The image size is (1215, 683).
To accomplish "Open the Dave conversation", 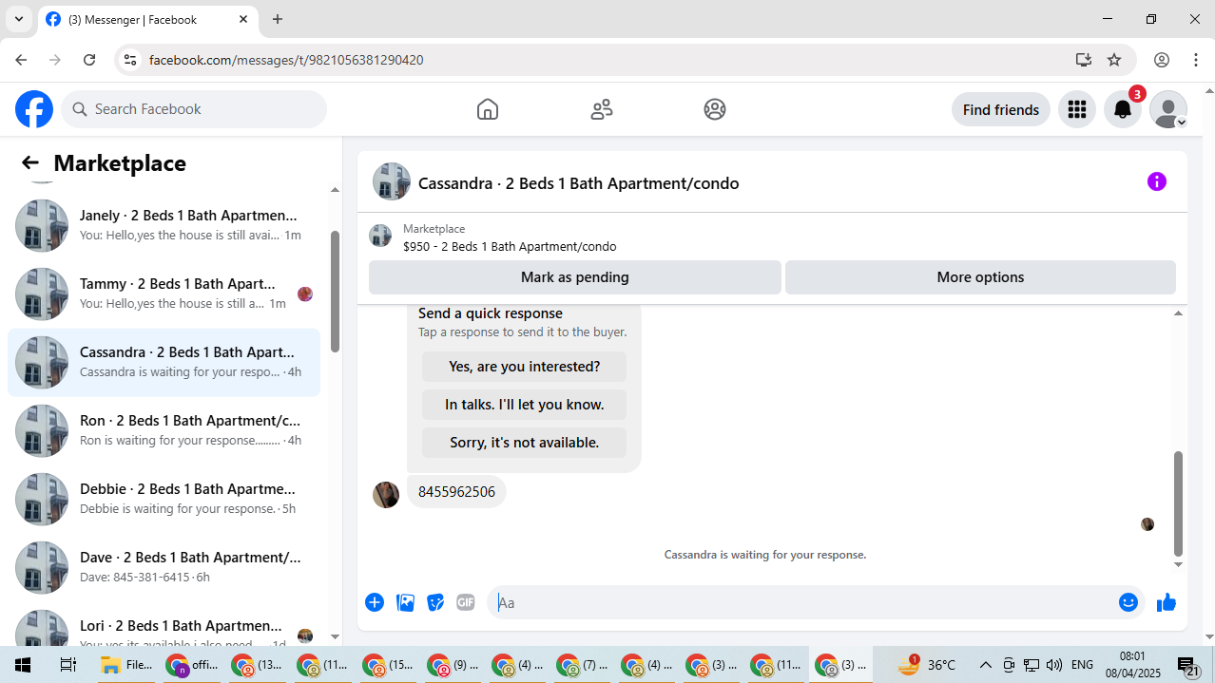I will coord(164,568).
